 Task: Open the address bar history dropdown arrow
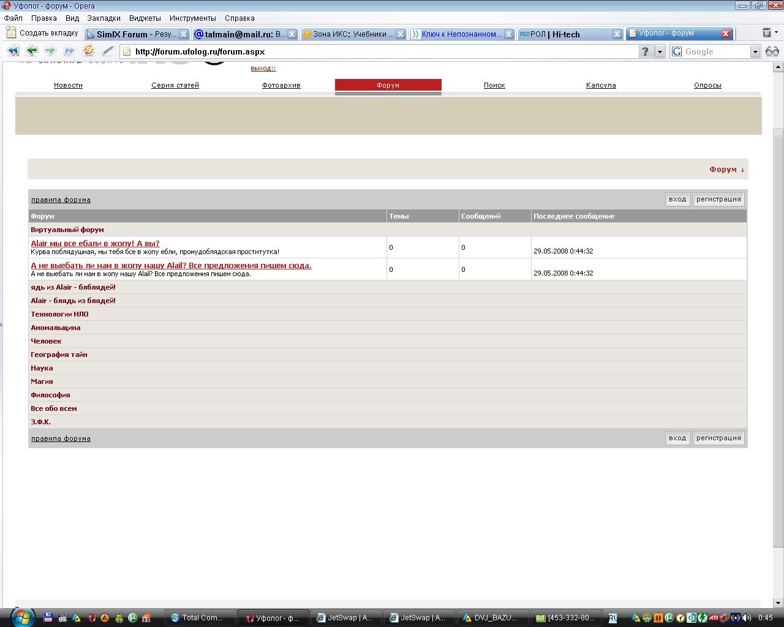(660, 52)
